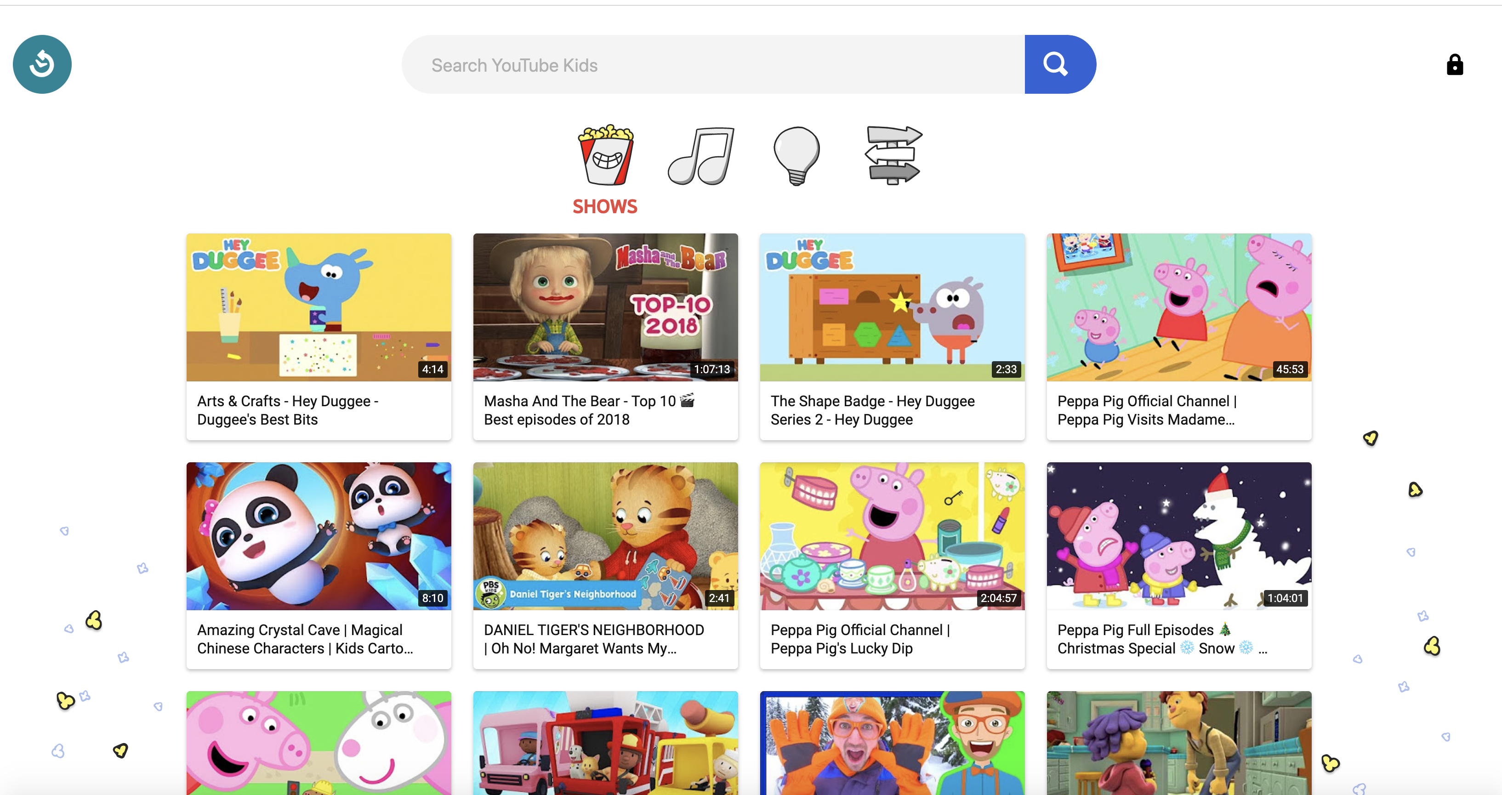Image resolution: width=1502 pixels, height=795 pixels.
Task: Click the 1:04:01 duration badge
Action: point(1285,598)
